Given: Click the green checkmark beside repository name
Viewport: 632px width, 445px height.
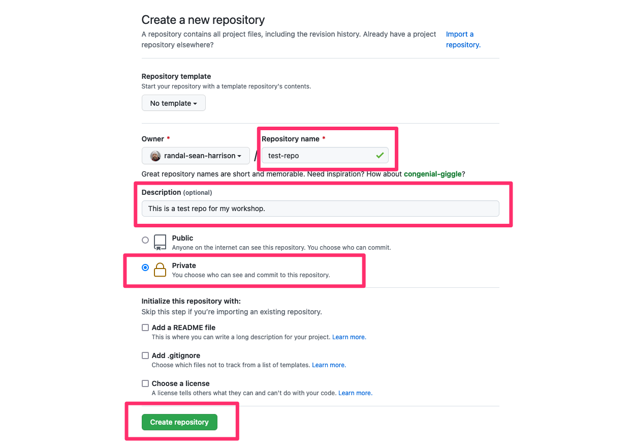Looking at the screenshot, I should point(380,156).
